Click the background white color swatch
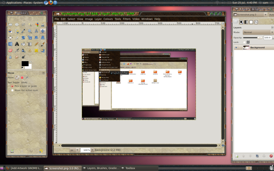This screenshot has height=171, width=274. click(x=30, y=67)
